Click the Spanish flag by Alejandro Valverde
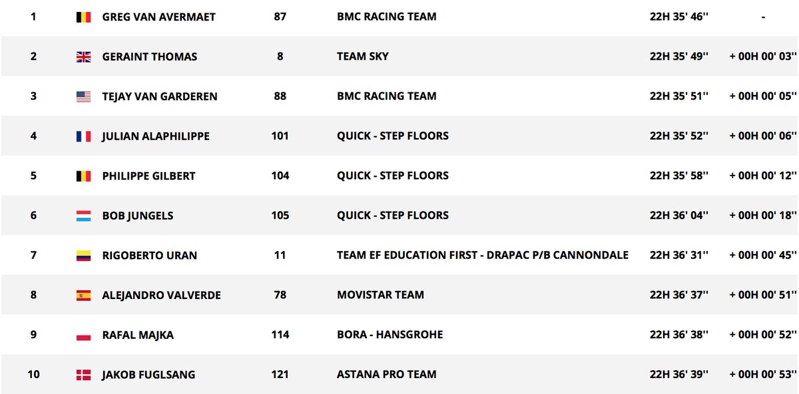 coord(83,296)
